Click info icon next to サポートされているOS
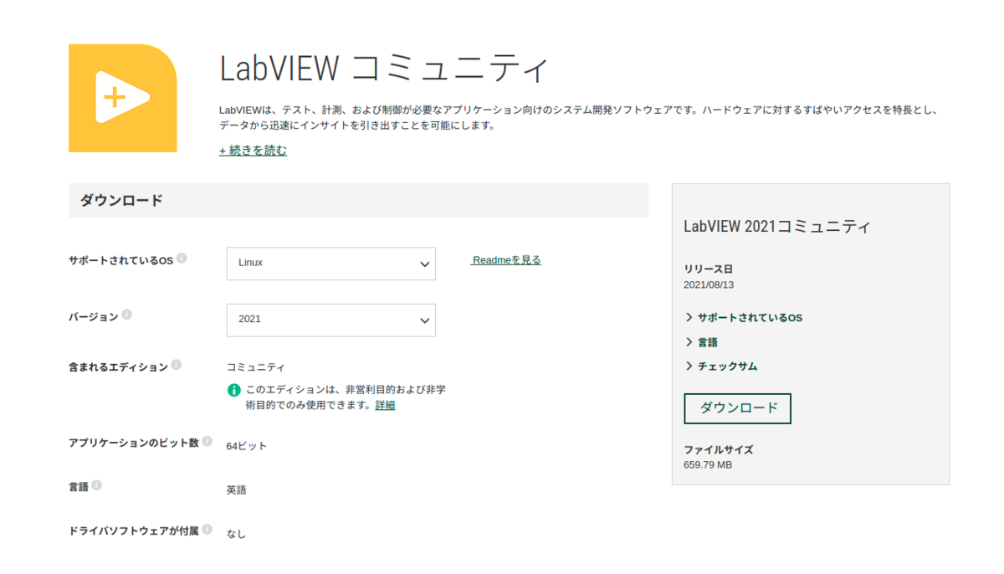 tap(182, 259)
